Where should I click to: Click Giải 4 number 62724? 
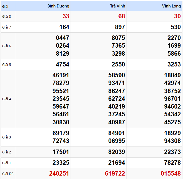(x=117, y=99)
